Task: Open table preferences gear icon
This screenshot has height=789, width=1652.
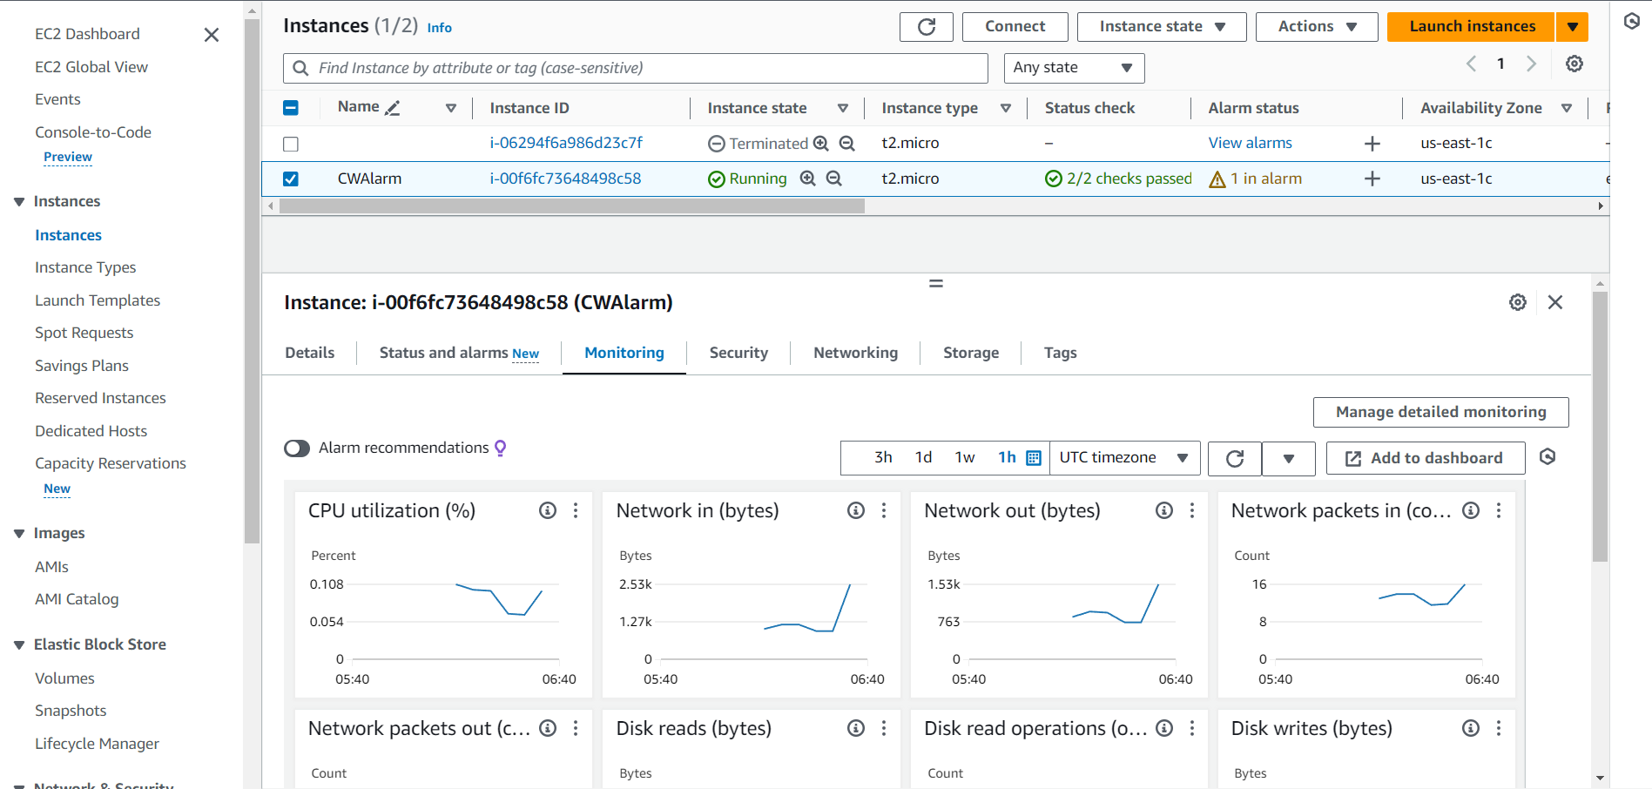Action: 1574,64
